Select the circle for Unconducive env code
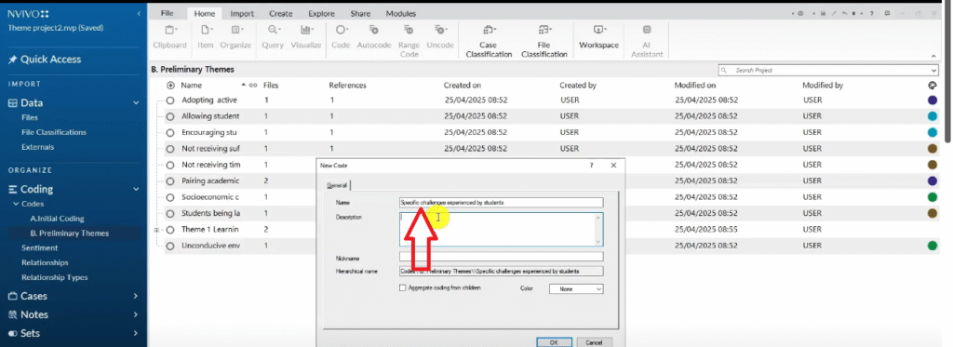 pyautogui.click(x=170, y=247)
